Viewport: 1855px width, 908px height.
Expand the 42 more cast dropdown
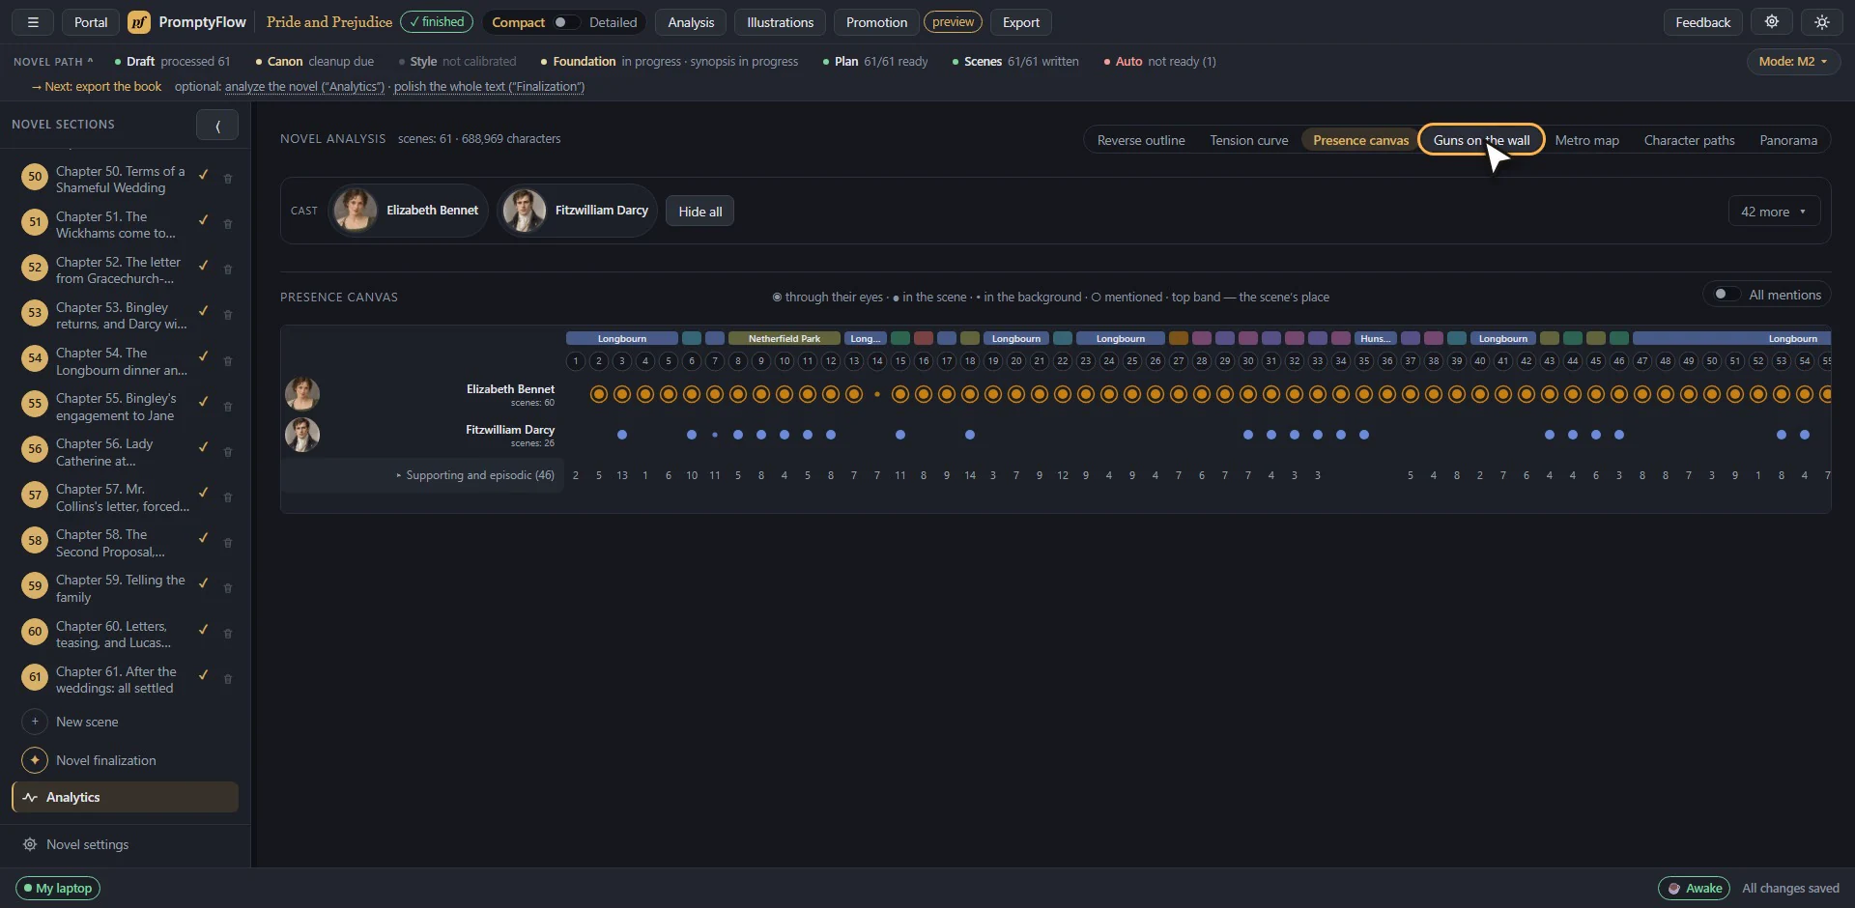tap(1774, 212)
